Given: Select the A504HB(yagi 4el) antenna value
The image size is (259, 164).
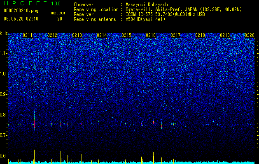Looking at the screenshot, I should tap(145, 19).
